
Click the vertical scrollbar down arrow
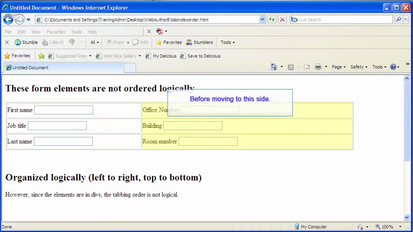(x=407, y=217)
